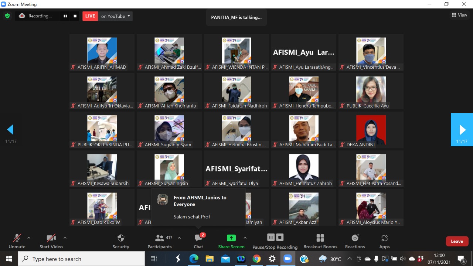The image size is (473, 266).
Task: Unmute the microphone
Action: [x=17, y=241]
